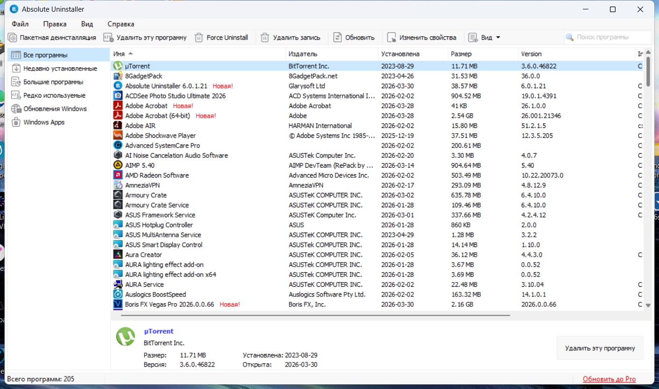Start Пакетная деинсталляция from the toolbar

[52, 37]
